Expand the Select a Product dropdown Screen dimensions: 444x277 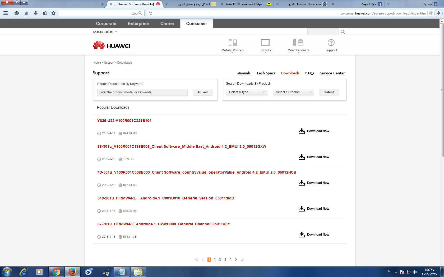click(x=293, y=92)
